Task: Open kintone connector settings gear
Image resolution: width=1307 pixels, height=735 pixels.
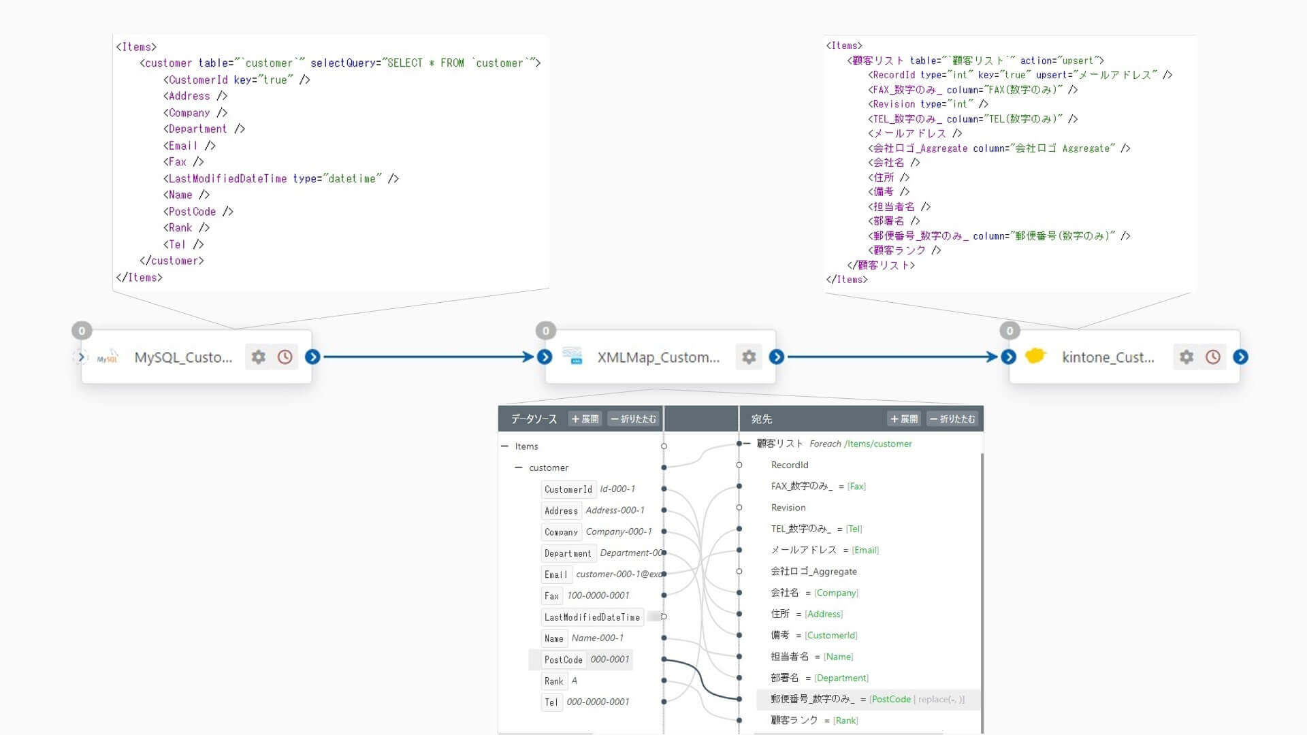Action: [x=1187, y=357]
